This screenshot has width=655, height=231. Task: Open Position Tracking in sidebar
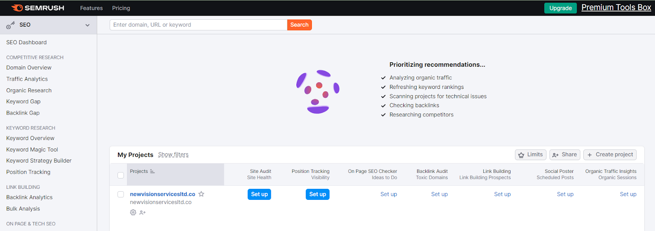pyautogui.click(x=28, y=172)
